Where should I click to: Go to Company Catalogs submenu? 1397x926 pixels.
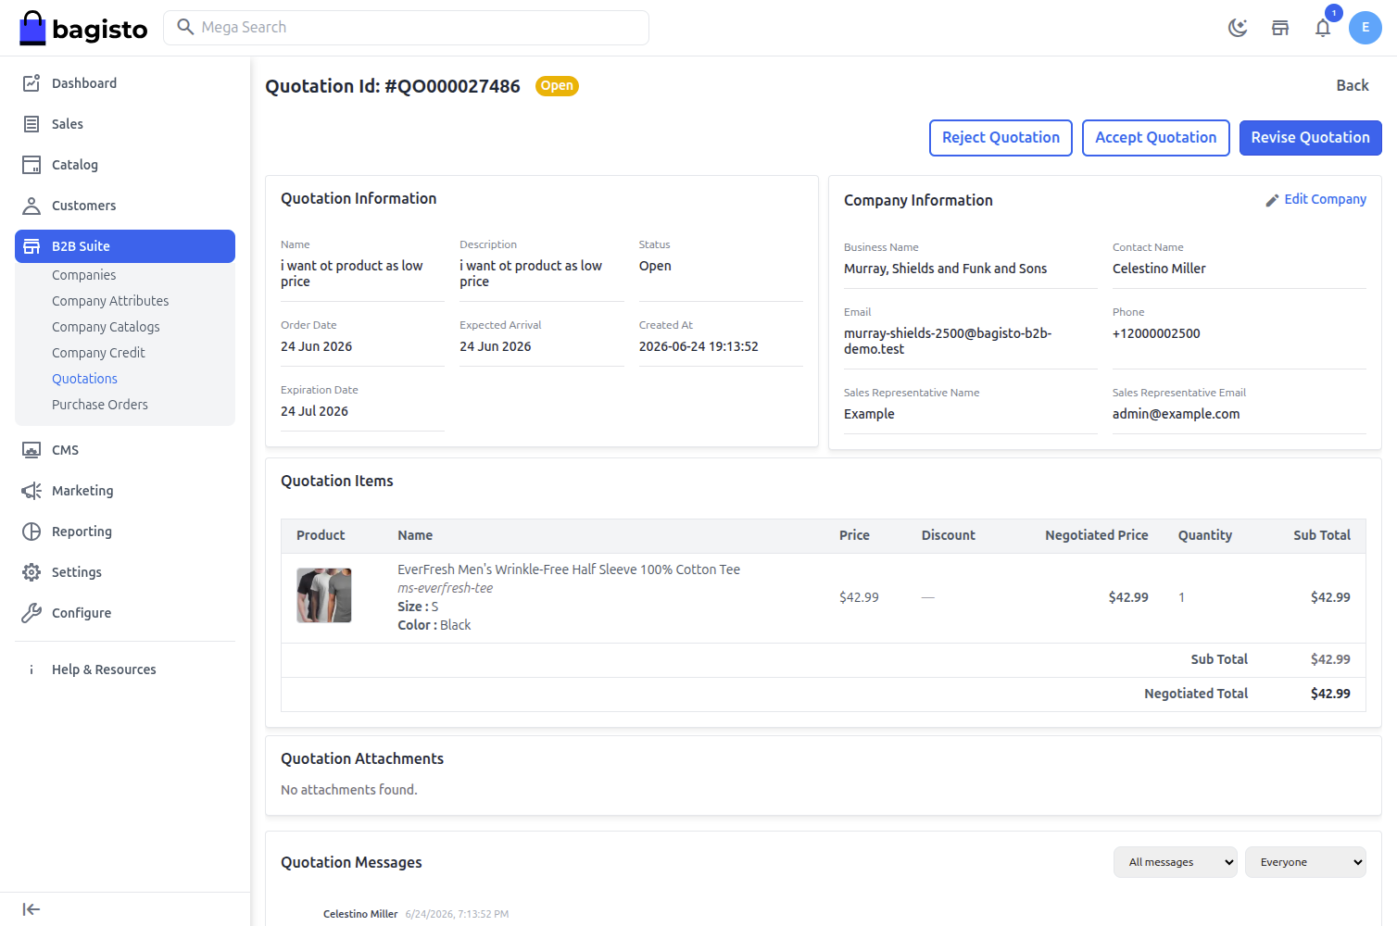(106, 327)
